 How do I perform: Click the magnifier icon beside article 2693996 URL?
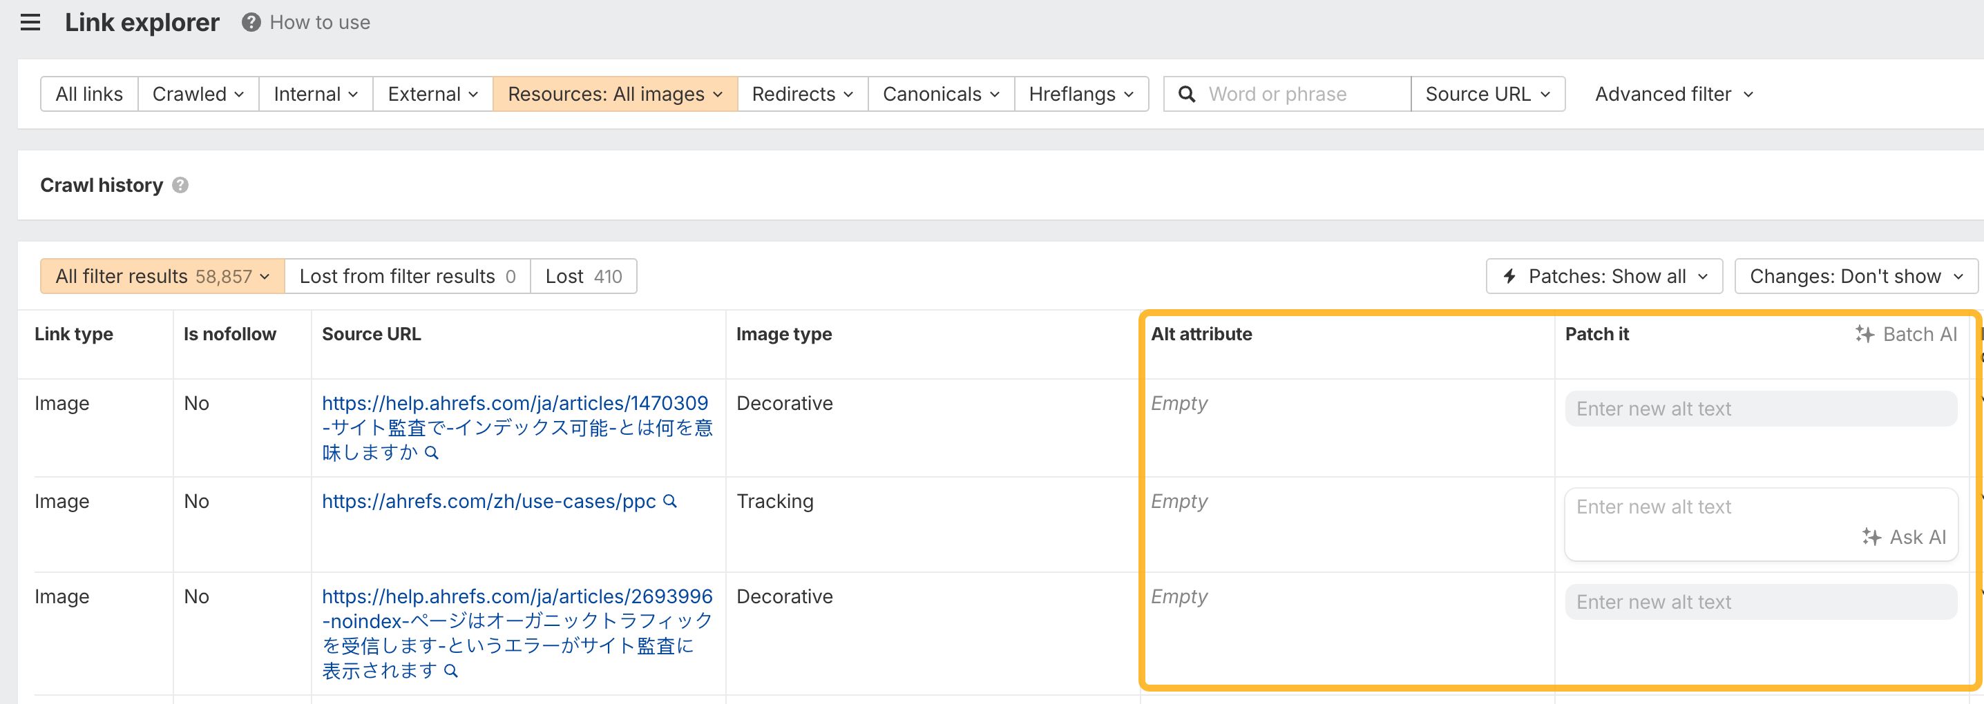pyautogui.click(x=449, y=670)
